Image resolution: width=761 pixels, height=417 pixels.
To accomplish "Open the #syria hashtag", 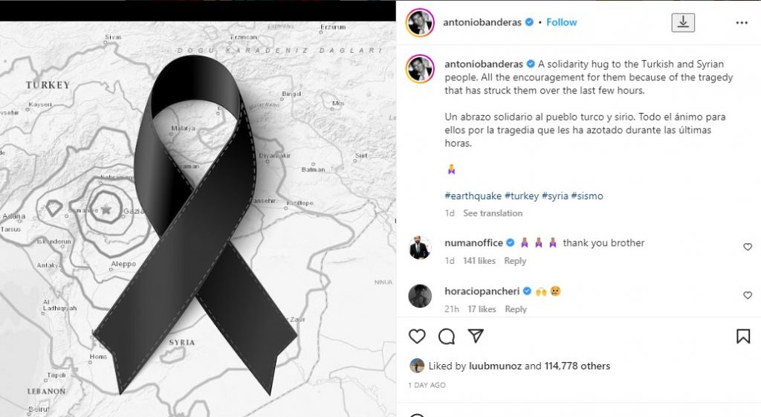I will [554, 196].
